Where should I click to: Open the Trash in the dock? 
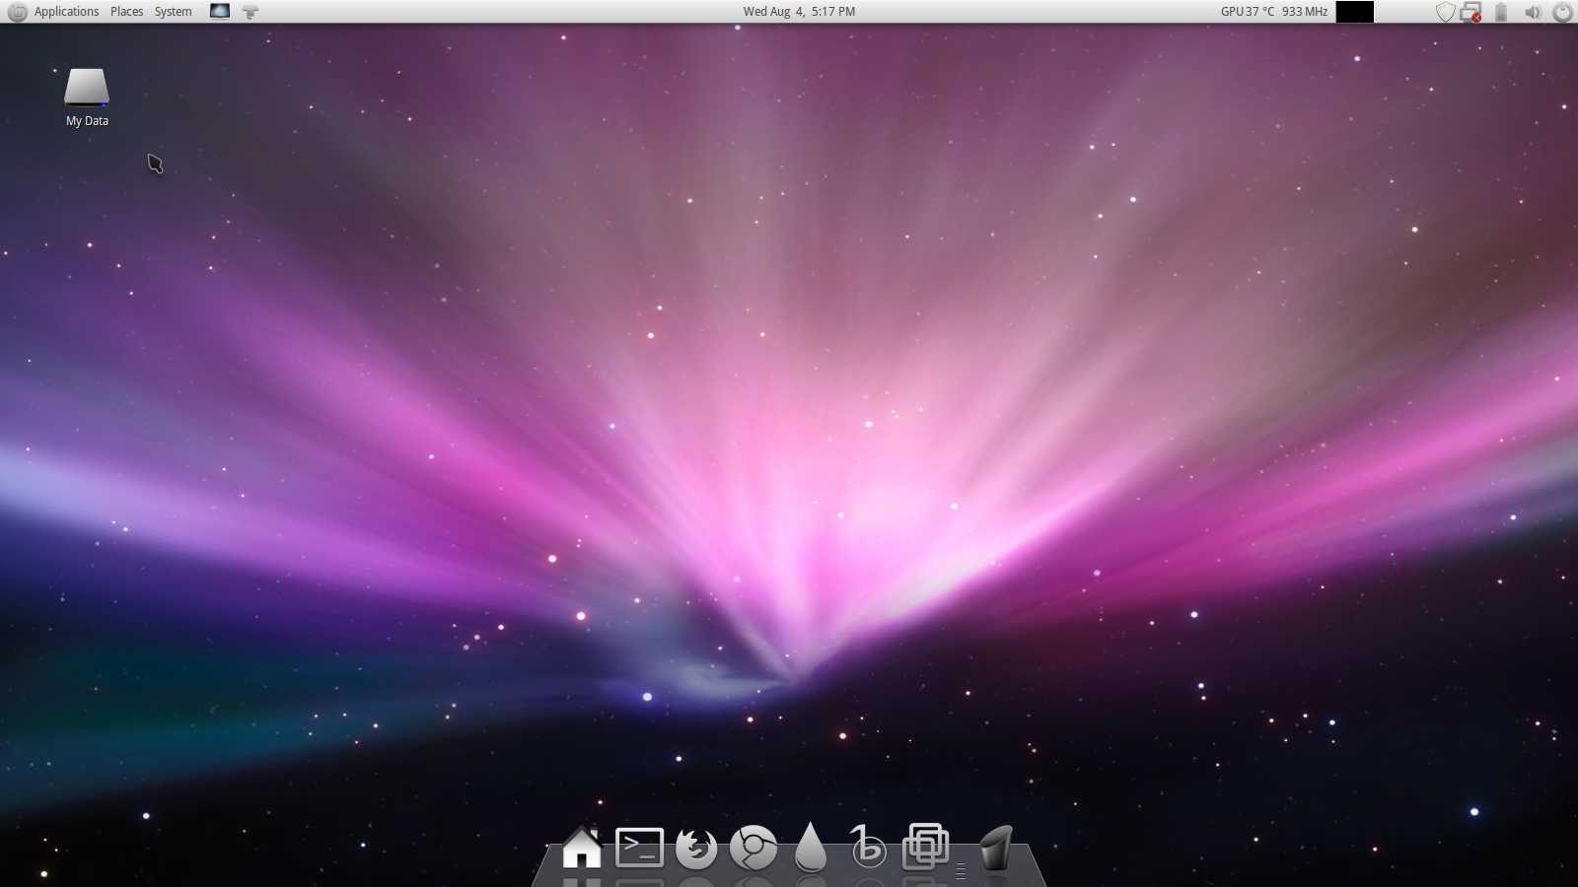tap(995, 848)
